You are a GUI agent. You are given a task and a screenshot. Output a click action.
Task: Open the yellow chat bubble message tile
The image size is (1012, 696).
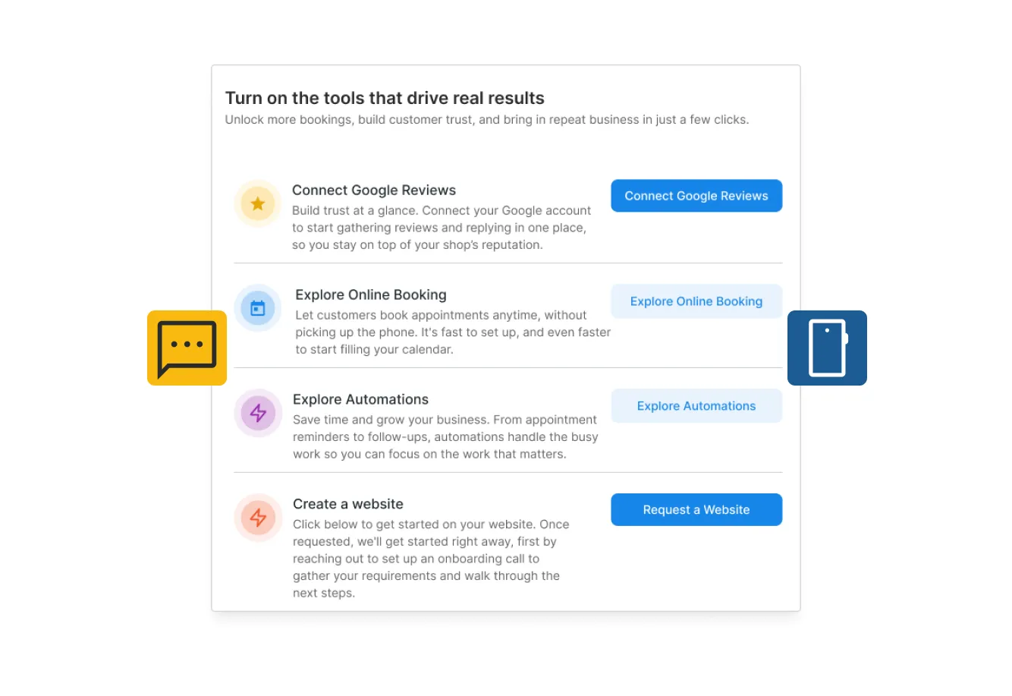point(187,348)
